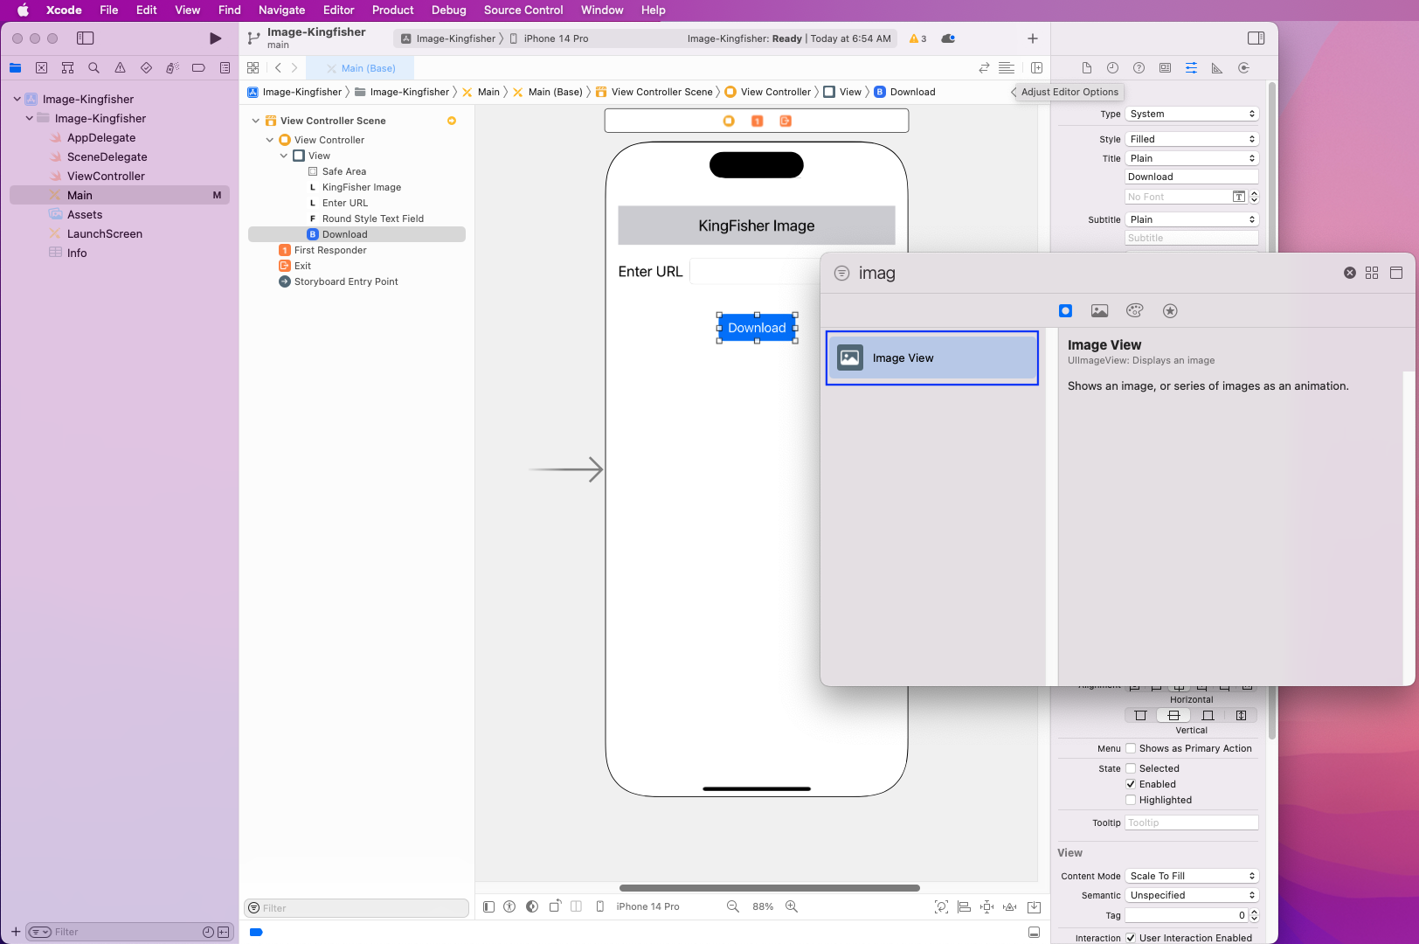Show the Size inspector ruler icon
Screen dimensions: 1419x944
pyautogui.click(x=1217, y=68)
